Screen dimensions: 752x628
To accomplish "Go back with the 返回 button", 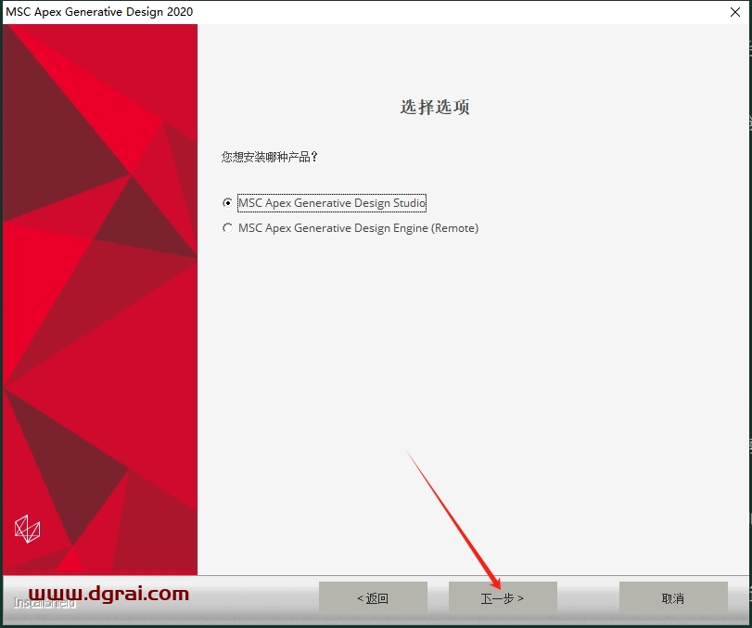I will click(x=373, y=597).
